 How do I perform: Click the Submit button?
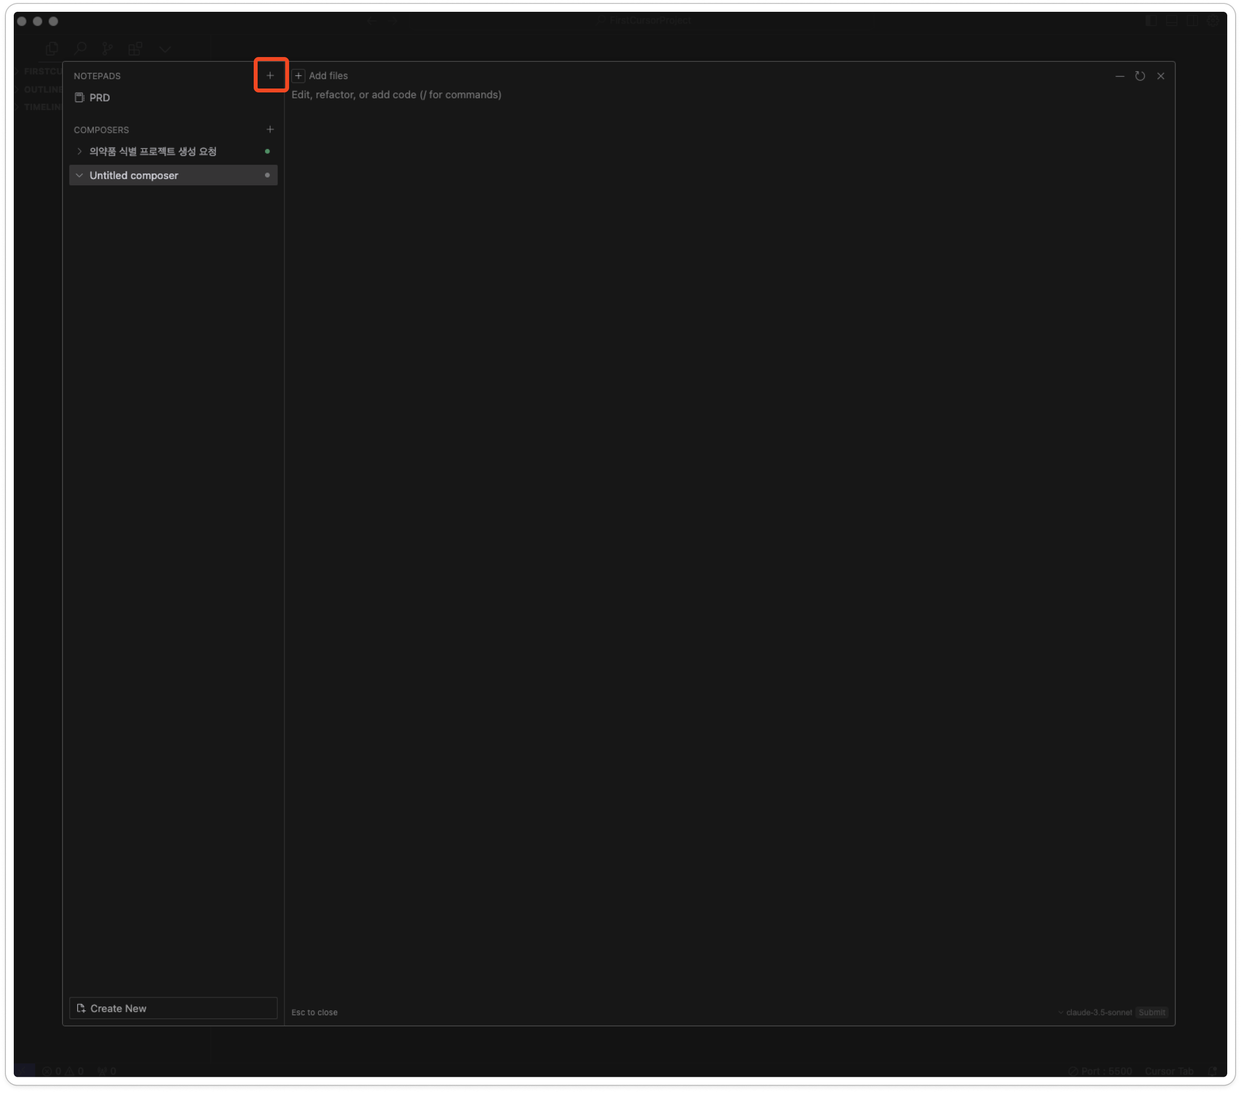pyautogui.click(x=1151, y=1012)
